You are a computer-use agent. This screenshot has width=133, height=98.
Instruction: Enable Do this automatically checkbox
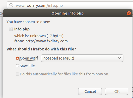(x=17, y=74)
